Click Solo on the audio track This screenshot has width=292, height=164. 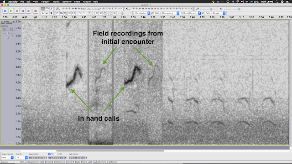(11, 29)
